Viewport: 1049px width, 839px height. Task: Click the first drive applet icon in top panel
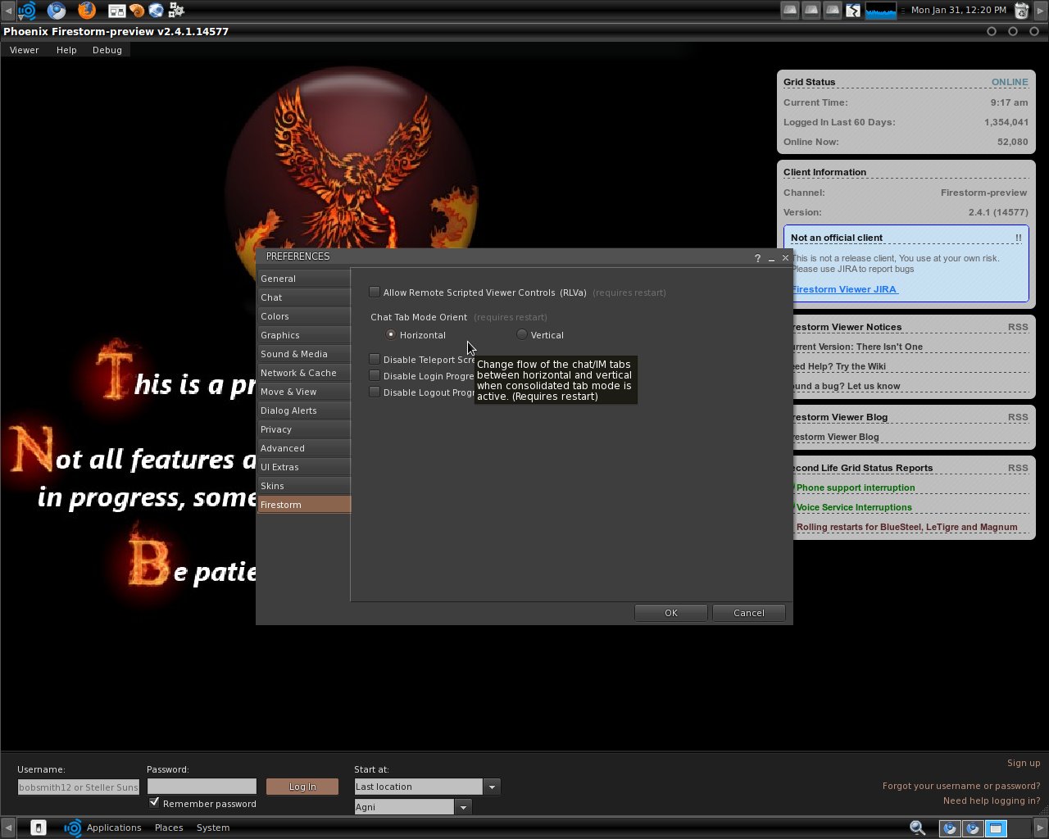(x=789, y=11)
